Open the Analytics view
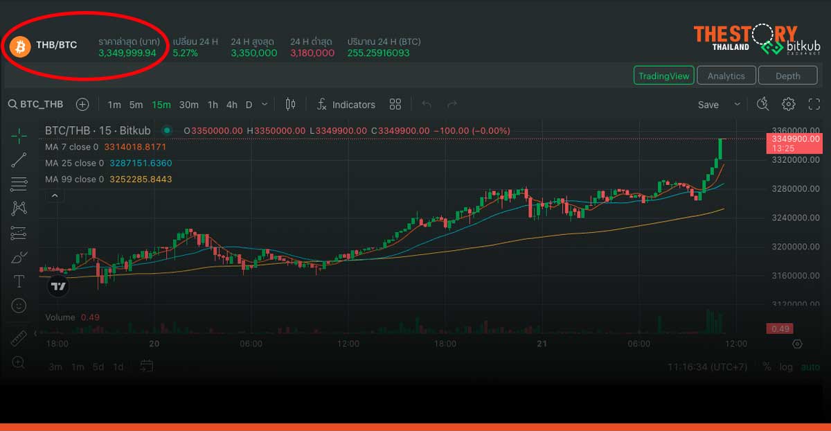 (x=726, y=75)
